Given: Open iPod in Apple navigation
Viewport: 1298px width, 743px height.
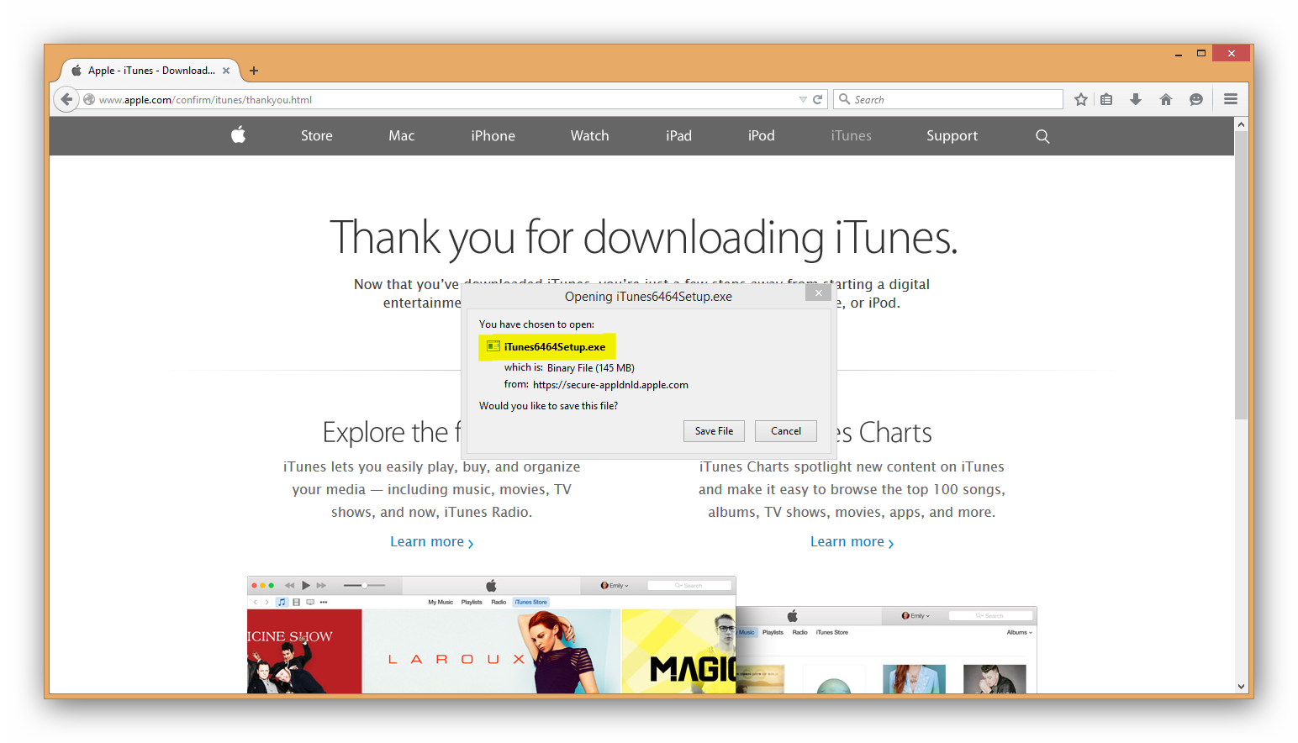Looking at the screenshot, I should (x=762, y=136).
